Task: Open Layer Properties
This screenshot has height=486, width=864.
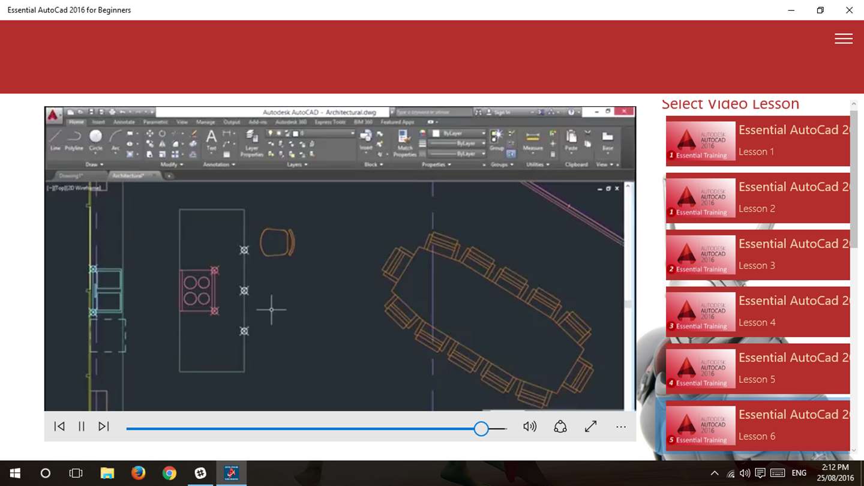Action: click(x=251, y=142)
